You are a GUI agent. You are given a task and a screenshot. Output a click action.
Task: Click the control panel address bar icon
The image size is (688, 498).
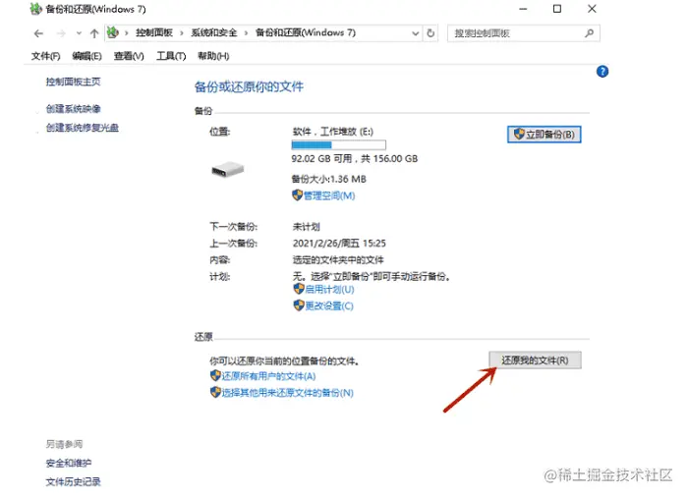coord(113,32)
